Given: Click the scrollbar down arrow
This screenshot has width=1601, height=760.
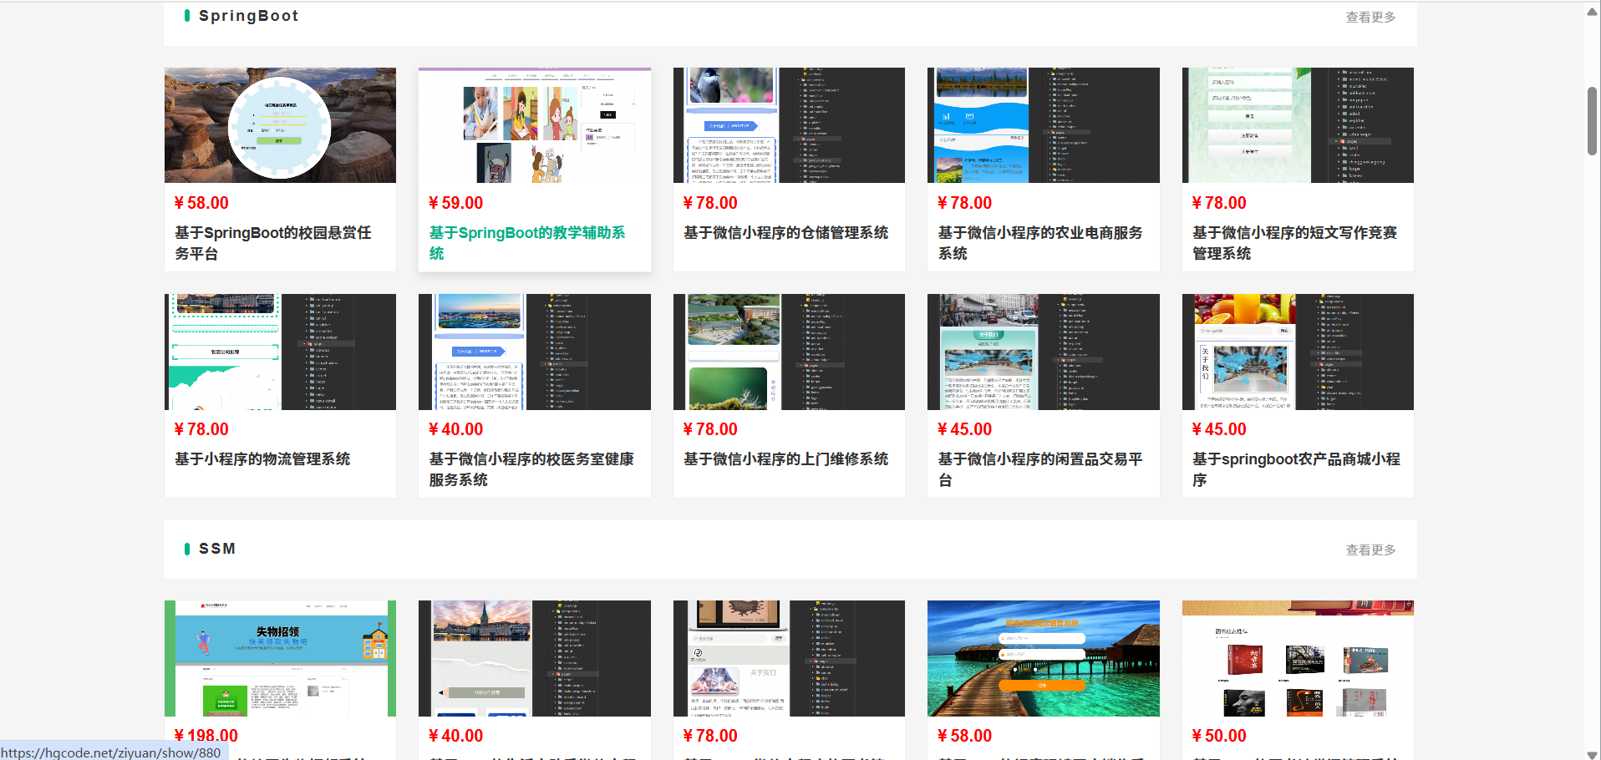Looking at the screenshot, I should point(1592,754).
